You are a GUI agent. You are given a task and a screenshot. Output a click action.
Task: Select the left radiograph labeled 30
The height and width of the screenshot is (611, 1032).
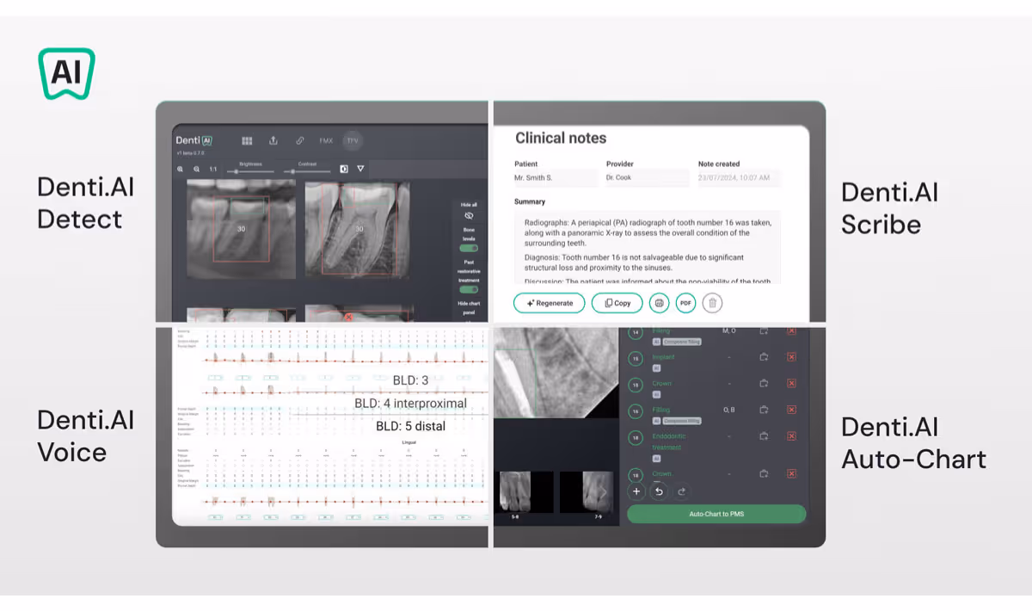[241, 229]
